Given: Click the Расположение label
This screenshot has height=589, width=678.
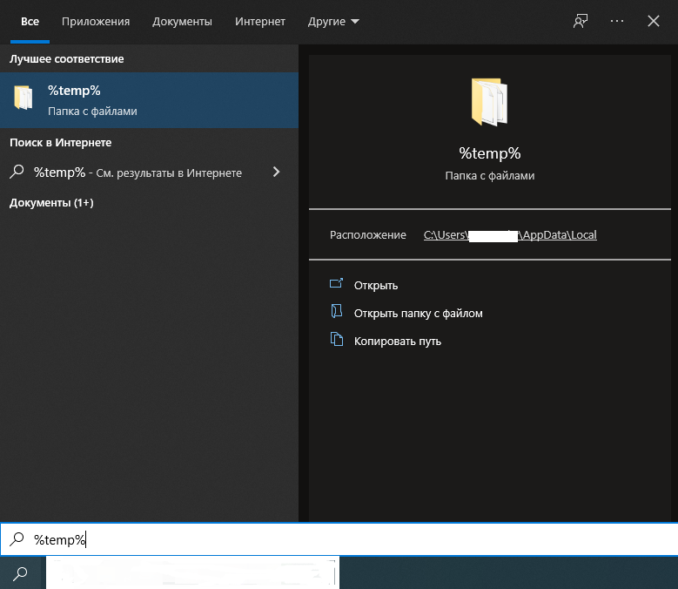Looking at the screenshot, I should click(x=367, y=235).
